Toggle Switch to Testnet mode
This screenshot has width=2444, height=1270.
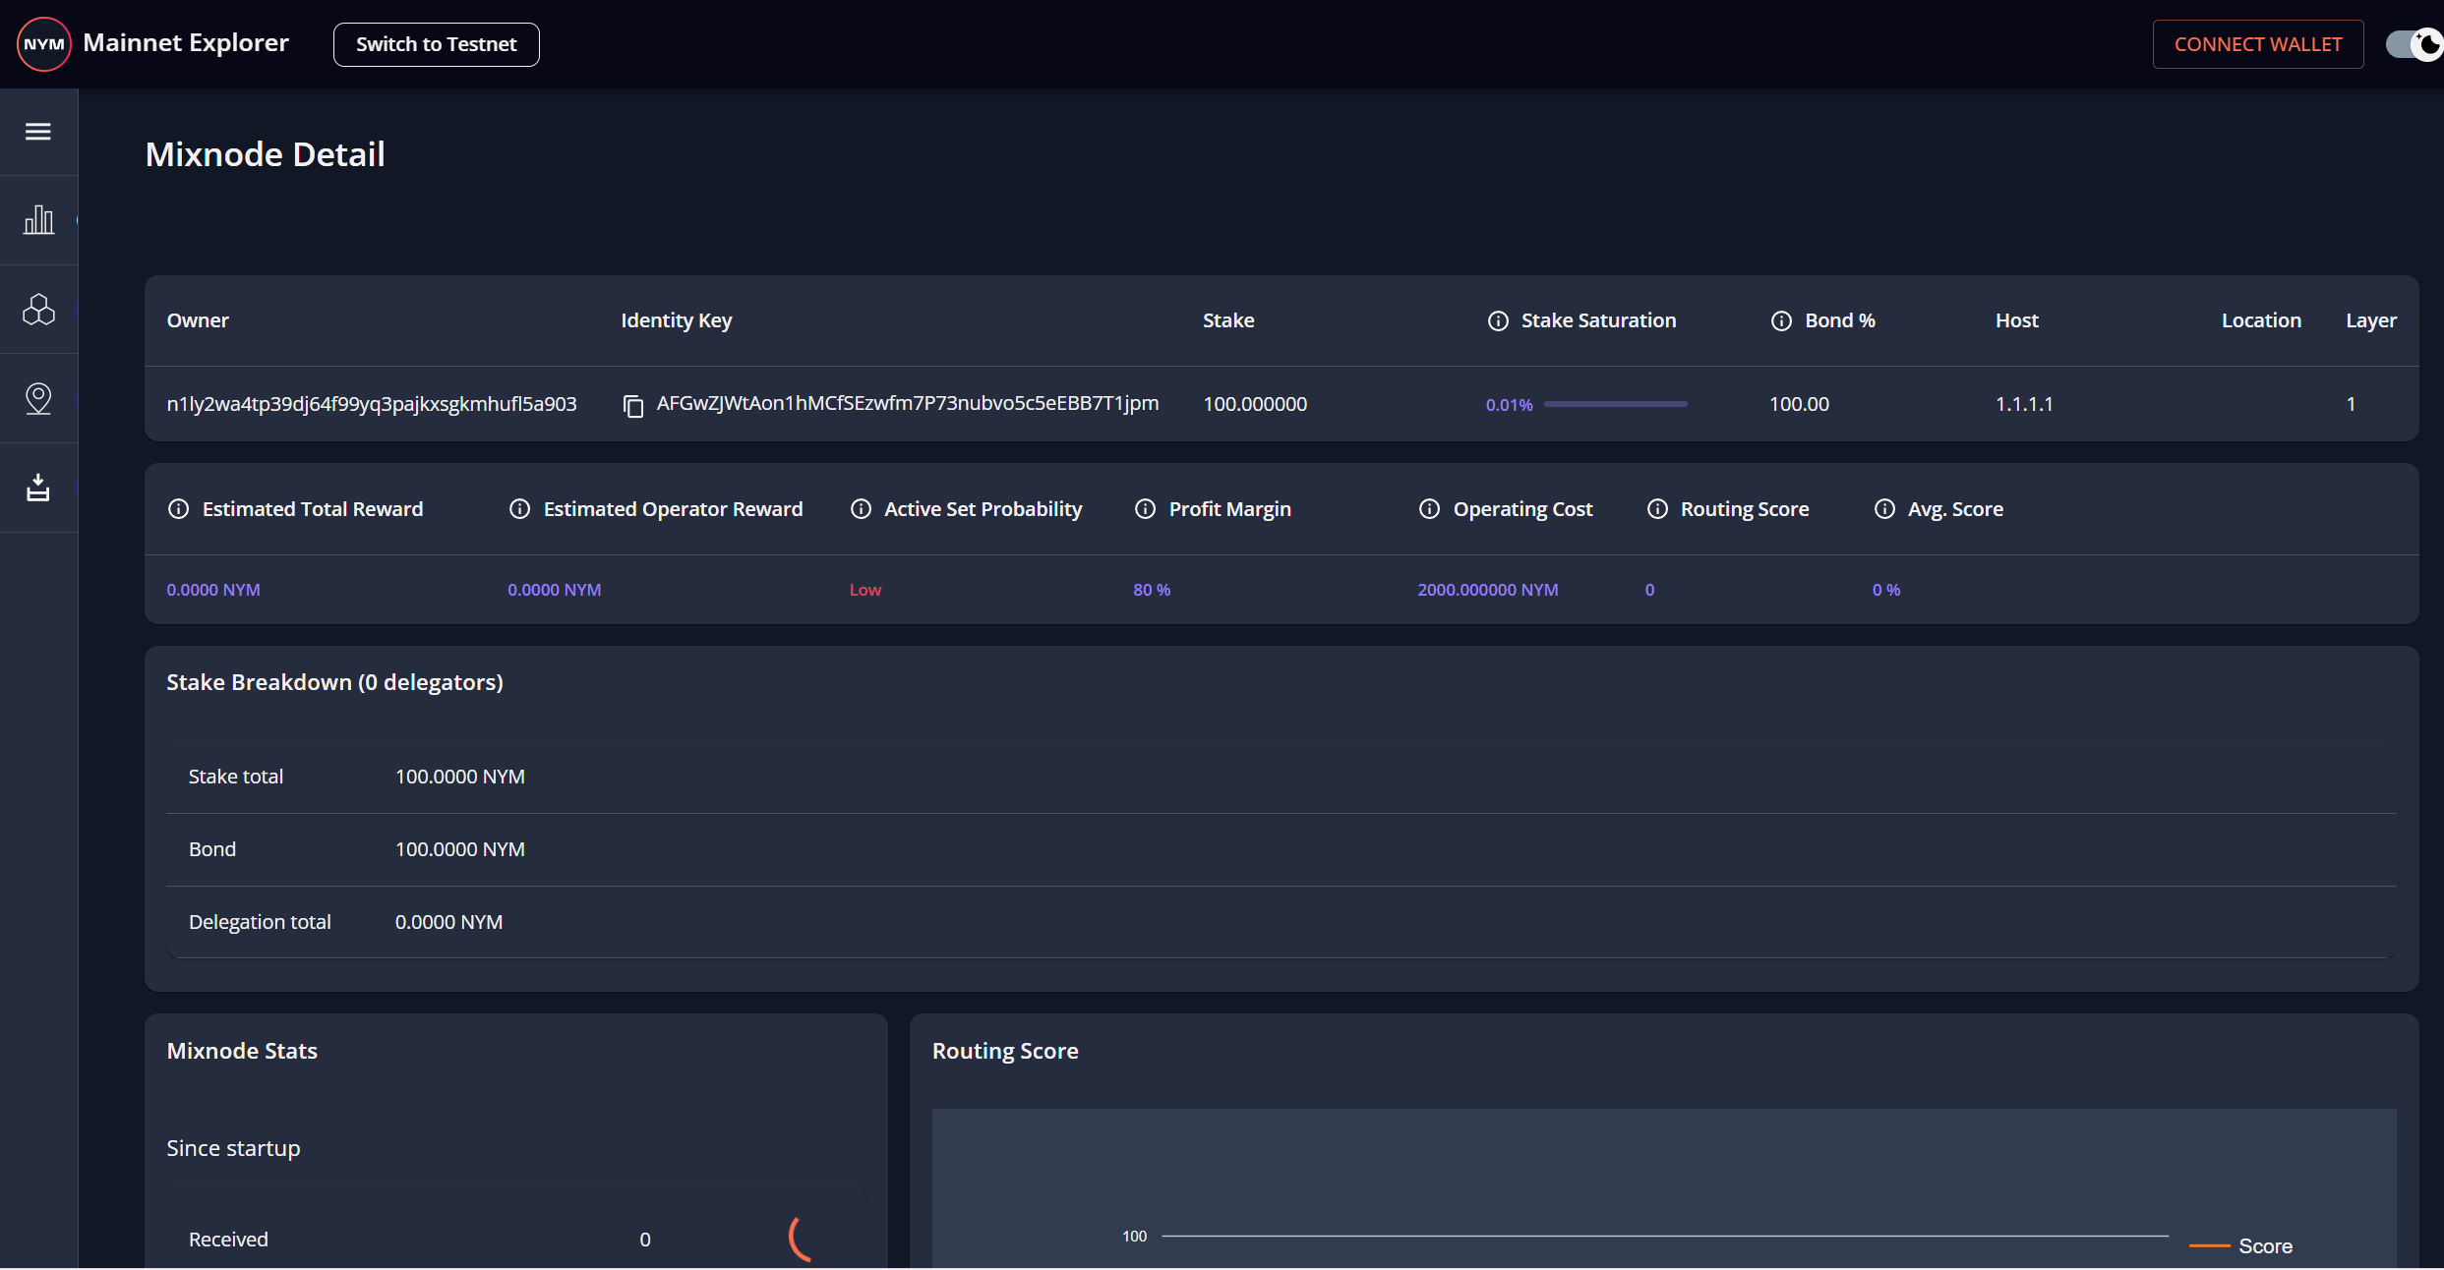[437, 43]
